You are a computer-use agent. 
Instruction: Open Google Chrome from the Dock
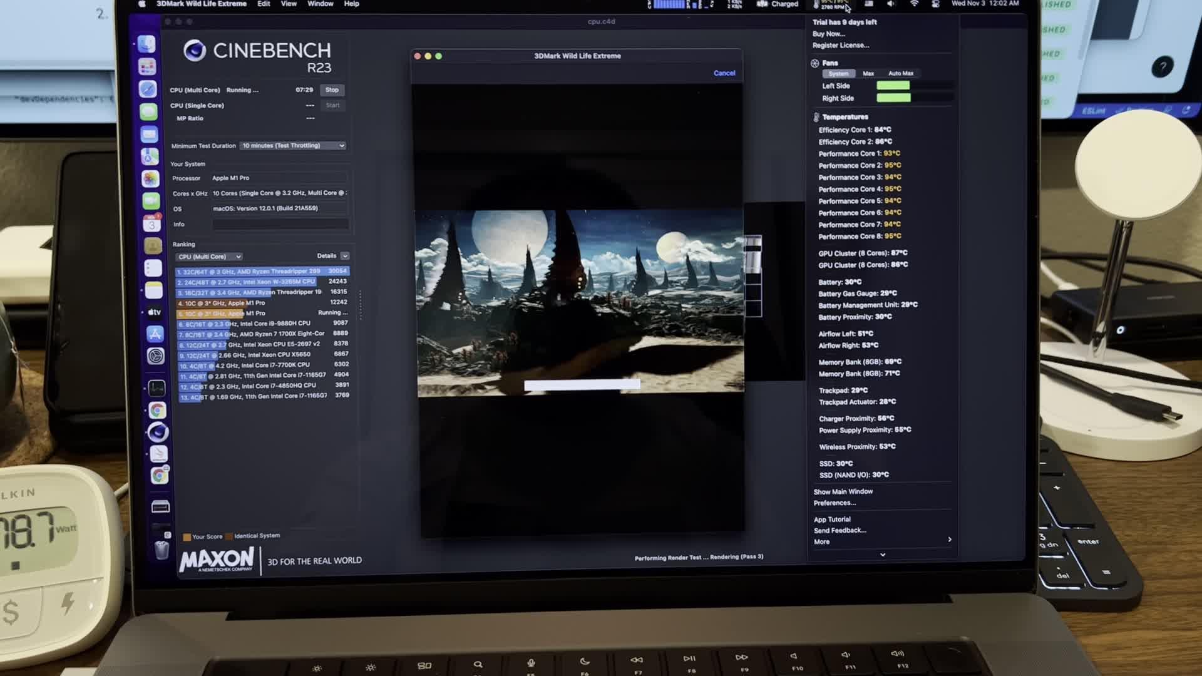point(158,410)
